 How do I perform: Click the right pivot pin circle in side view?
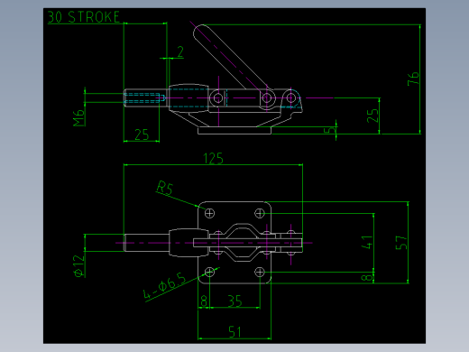pyautogui.click(x=290, y=98)
